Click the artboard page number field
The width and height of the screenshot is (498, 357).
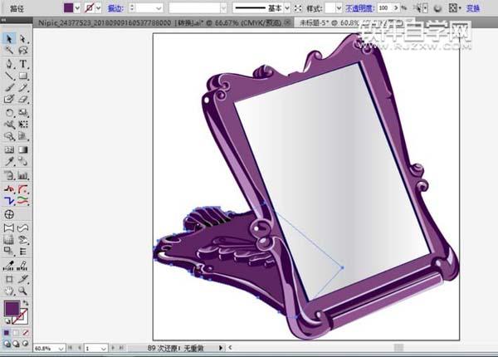point(93,349)
